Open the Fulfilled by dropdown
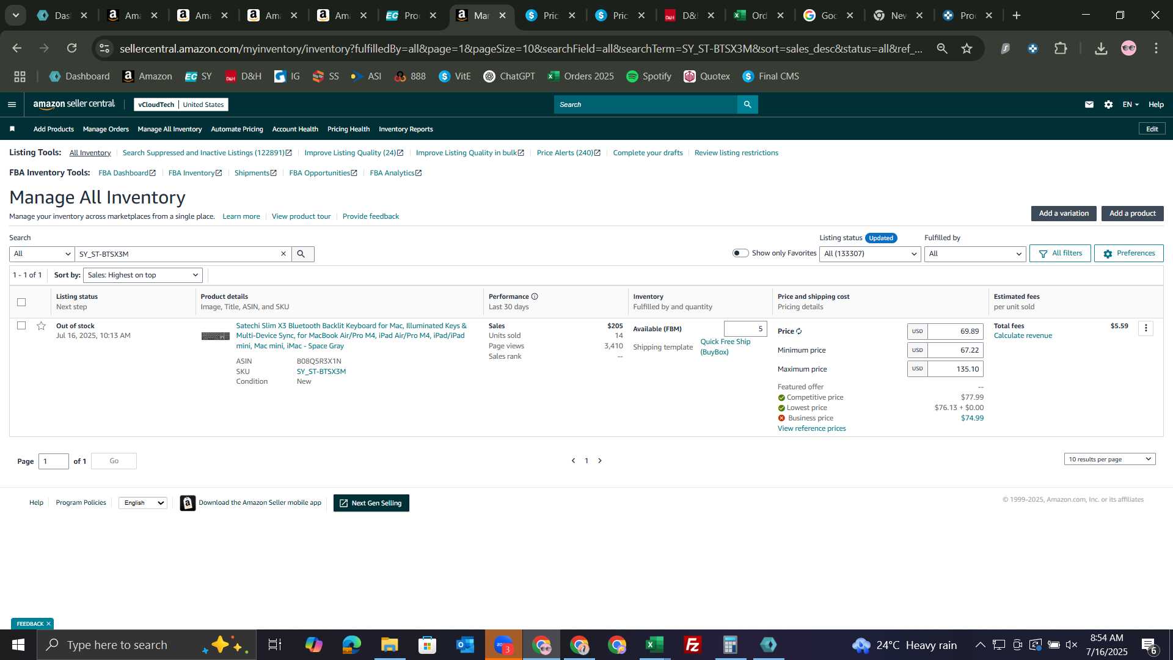1173x660 pixels. point(975,254)
